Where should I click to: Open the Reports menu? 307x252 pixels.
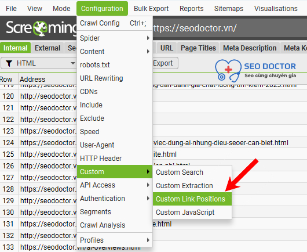coord(192,9)
